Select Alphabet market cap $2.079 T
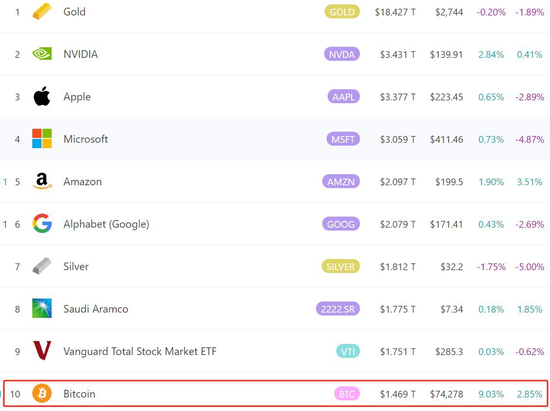Viewport: 550px width, 411px height. click(398, 224)
